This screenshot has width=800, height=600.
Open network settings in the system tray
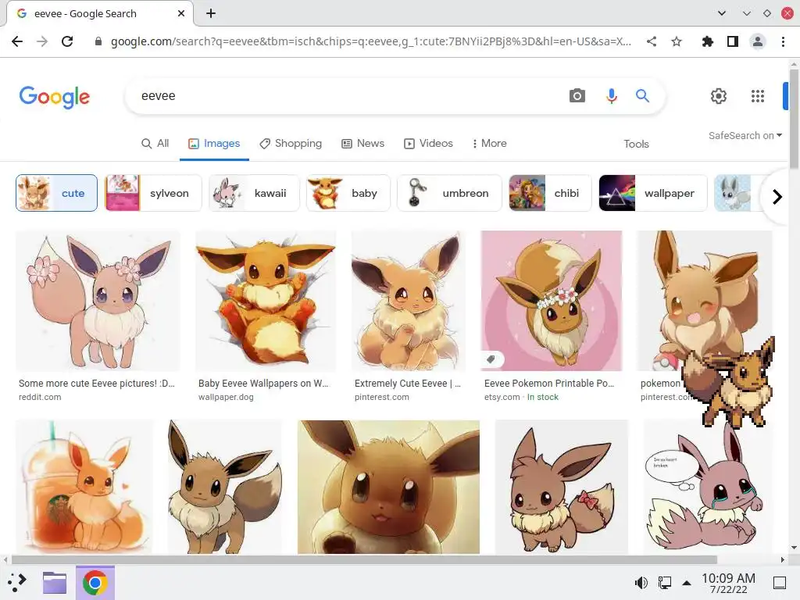(664, 583)
